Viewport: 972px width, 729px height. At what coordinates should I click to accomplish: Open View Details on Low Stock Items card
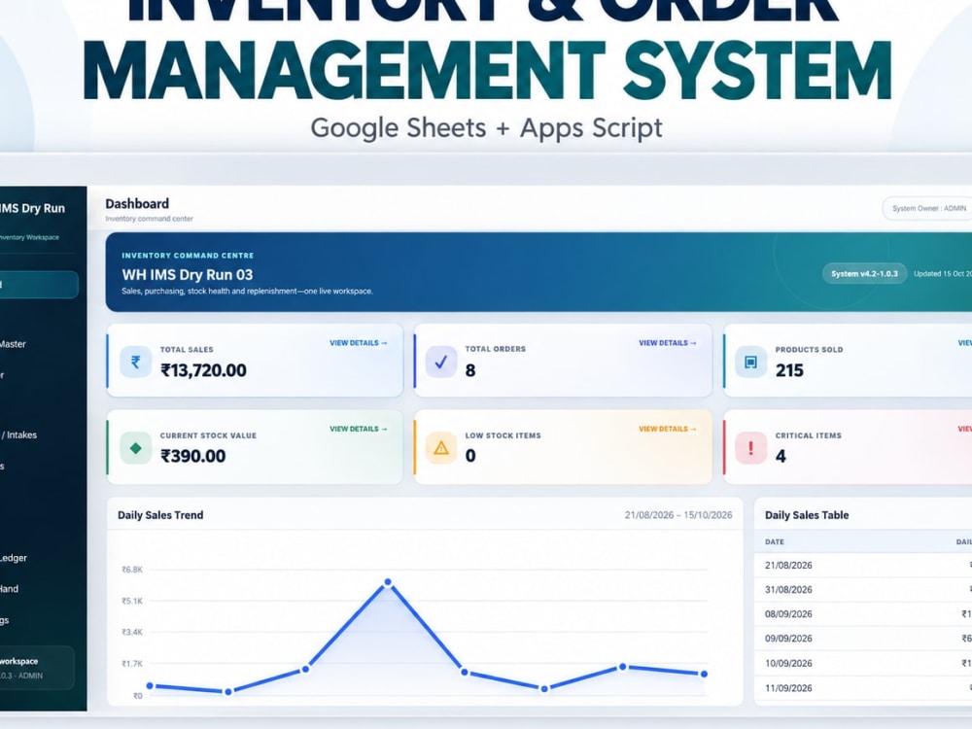point(668,429)
